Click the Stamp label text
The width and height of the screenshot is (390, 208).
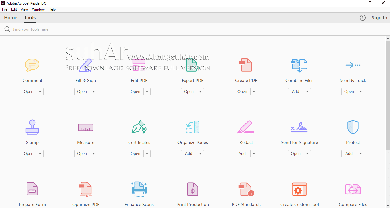point(32,143)
